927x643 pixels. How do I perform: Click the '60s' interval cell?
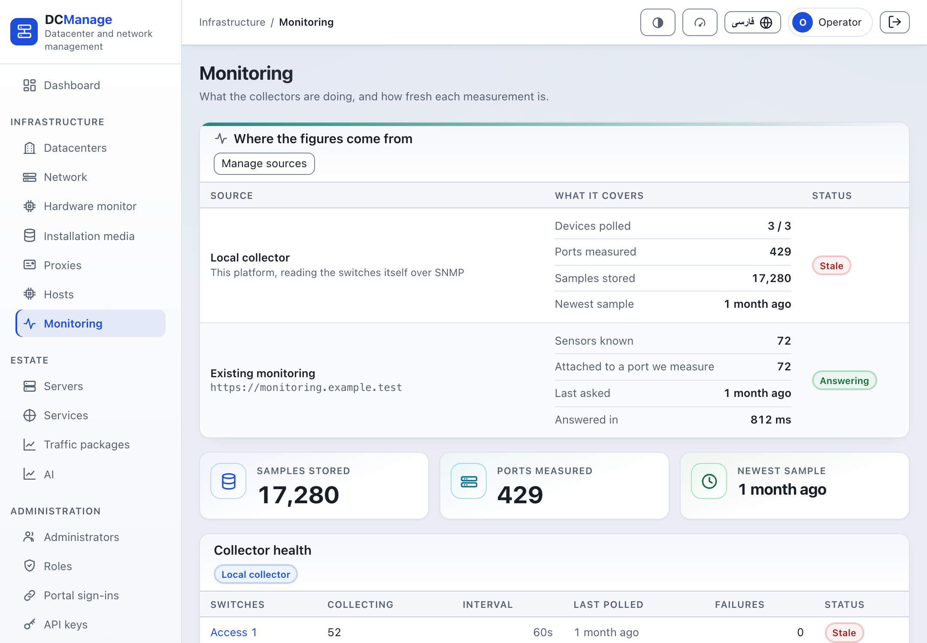click(x=543, y=632)
